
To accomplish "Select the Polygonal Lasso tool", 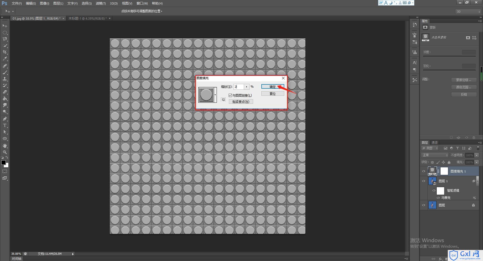I will click(x=5, y=39).
